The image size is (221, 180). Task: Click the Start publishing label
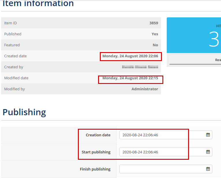(96, 152)
